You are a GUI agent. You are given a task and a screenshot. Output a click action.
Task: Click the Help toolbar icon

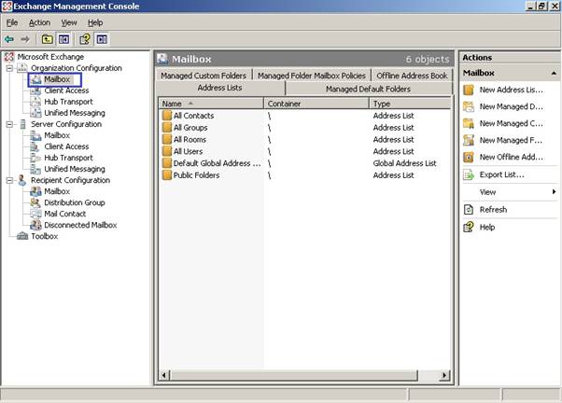[x=85, y=39]
